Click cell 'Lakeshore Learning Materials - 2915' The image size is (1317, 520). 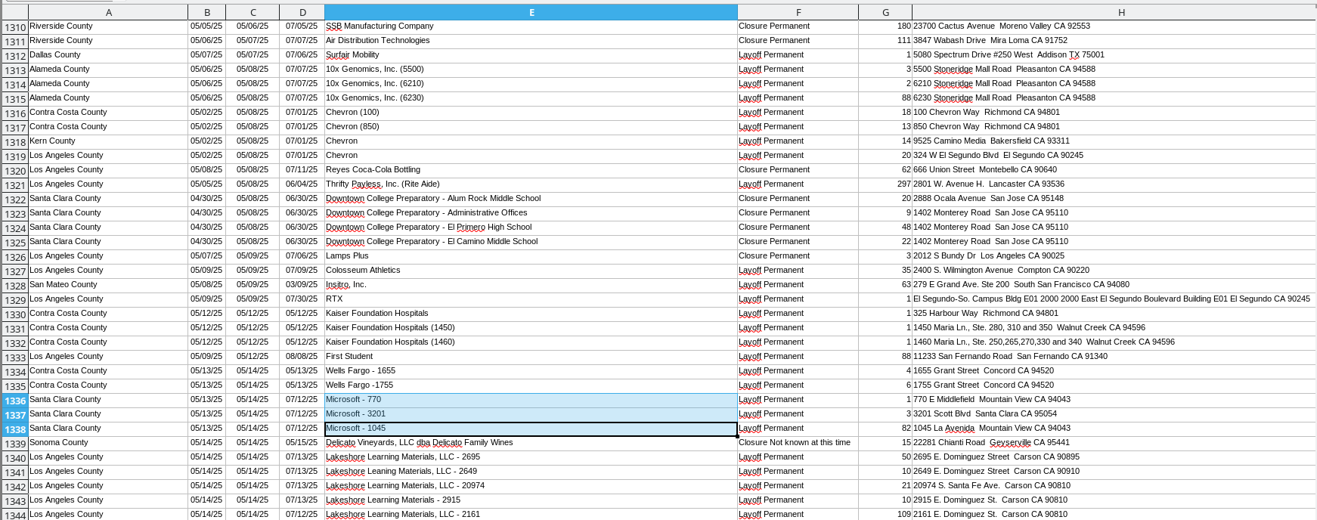531,500
